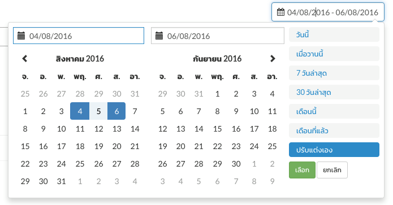Pick the เดือนนี้ range option

(334, 111)
